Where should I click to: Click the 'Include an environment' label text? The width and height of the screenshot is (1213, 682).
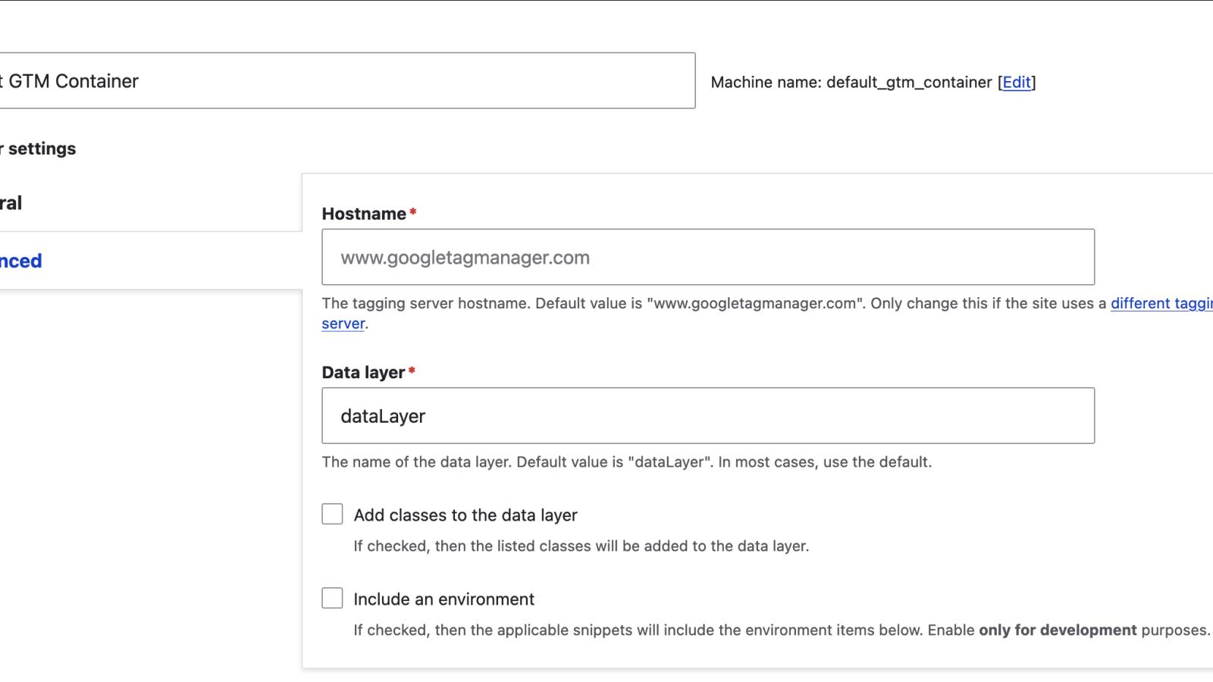click(x=444, y=599)
